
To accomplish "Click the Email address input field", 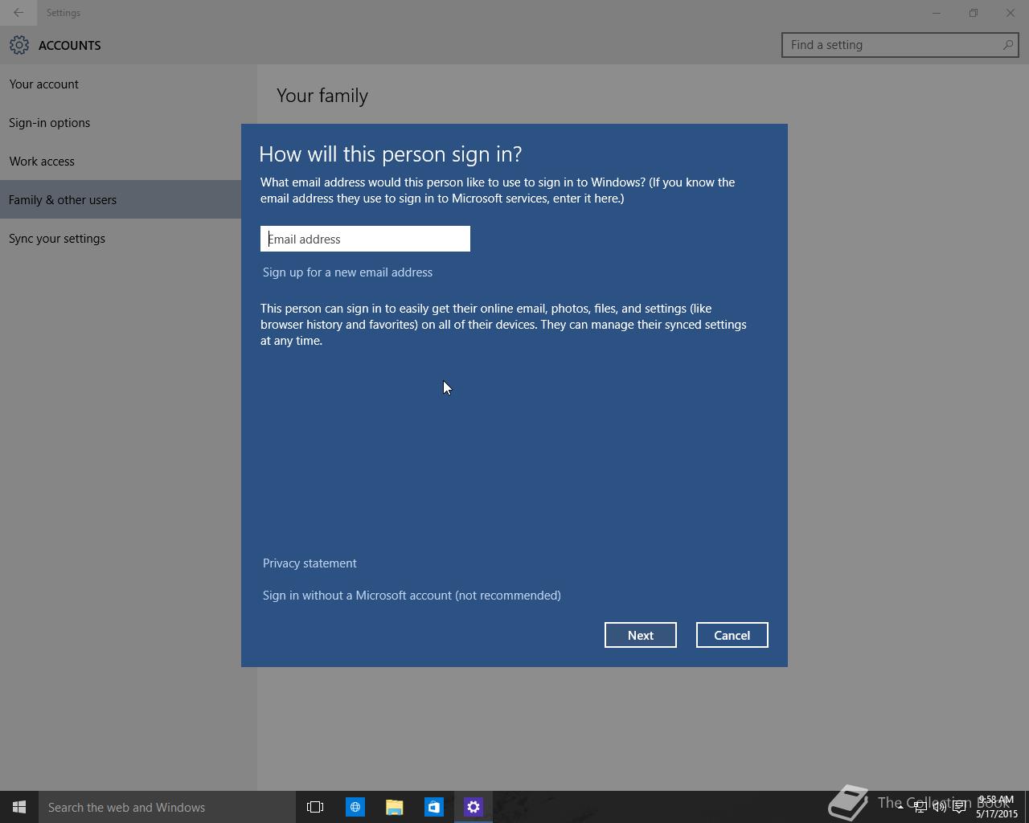I will 365,239.
